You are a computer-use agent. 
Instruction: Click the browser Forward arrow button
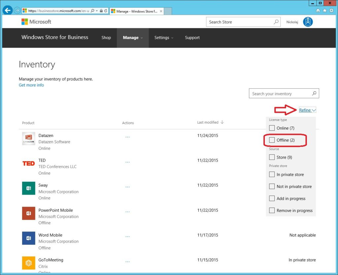point(17,10)
